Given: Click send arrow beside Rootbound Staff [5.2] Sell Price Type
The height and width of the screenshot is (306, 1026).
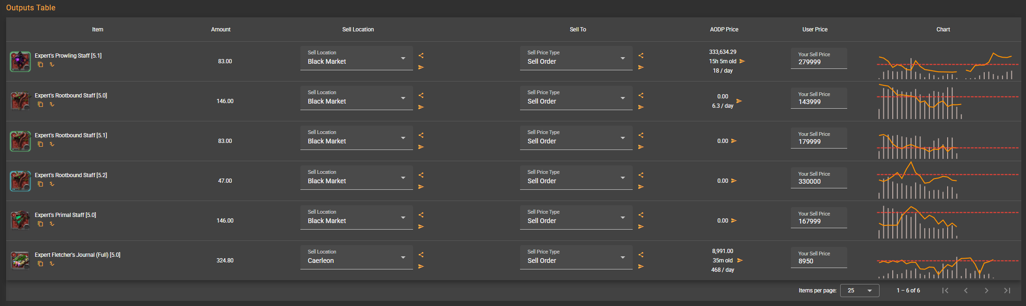Looking at the screenshot, I should coord(641,187).
